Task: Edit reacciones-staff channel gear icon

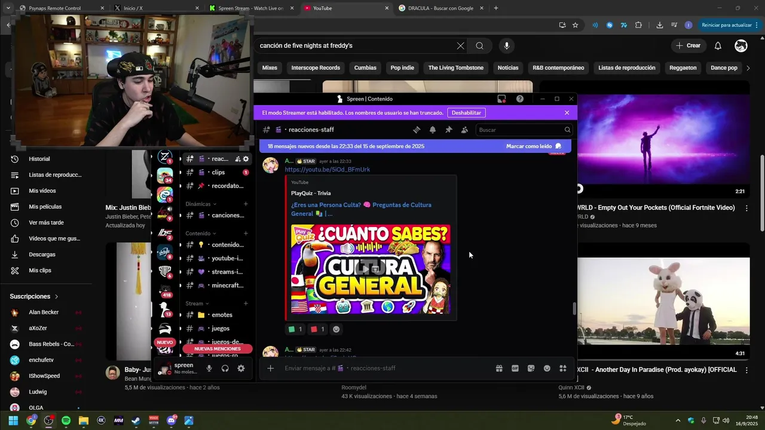Action: [246, 159]
